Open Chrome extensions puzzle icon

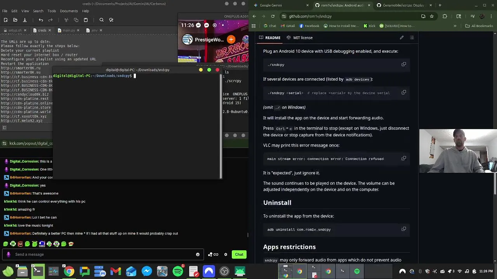tap(445, 16)
